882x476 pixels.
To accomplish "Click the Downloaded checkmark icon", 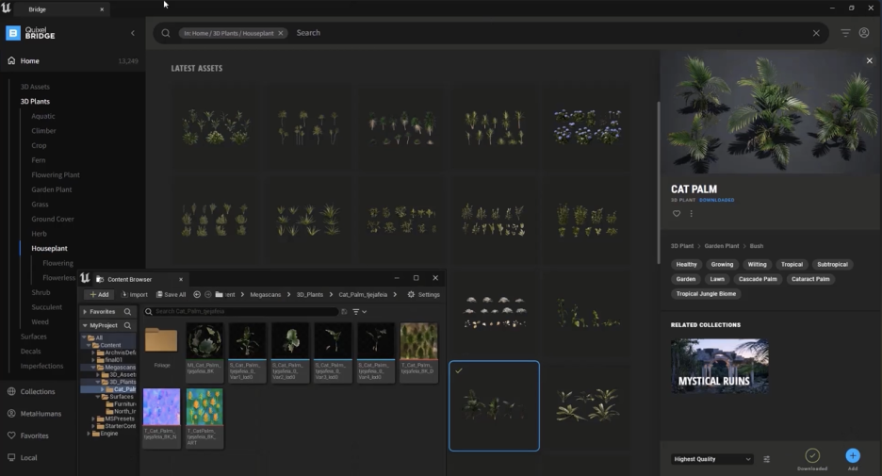I will point(812,456).
